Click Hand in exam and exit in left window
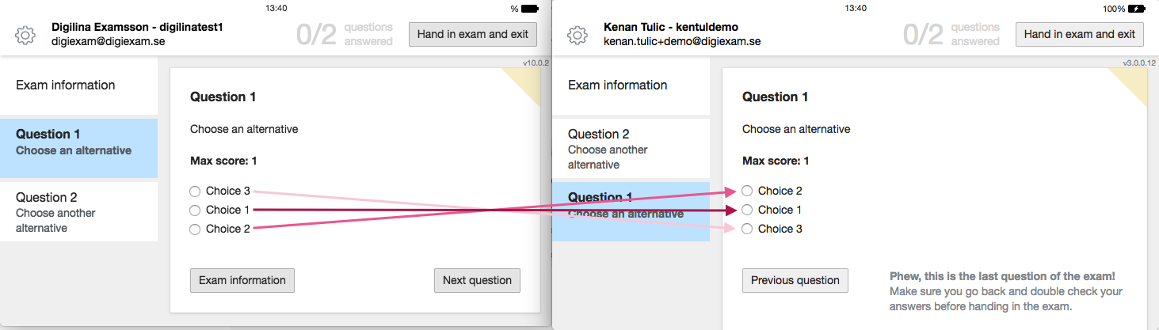This screenshot has height=330, width=1159. (473, 34)
